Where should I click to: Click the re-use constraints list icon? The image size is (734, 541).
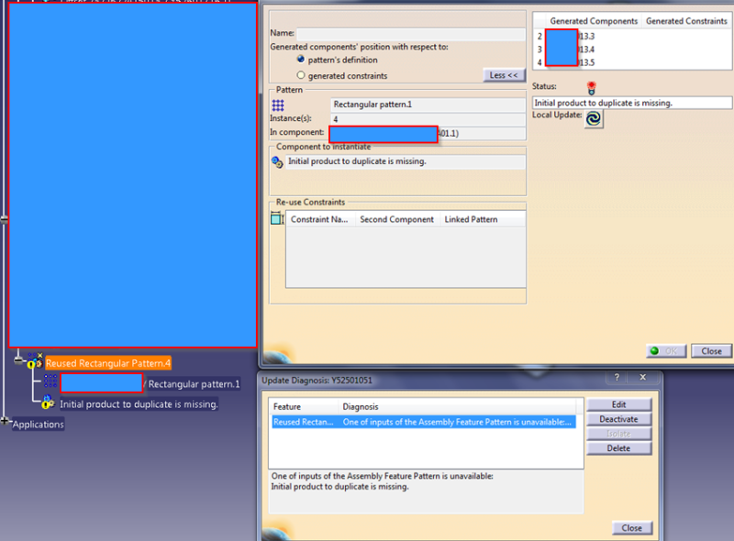(277, 218)
